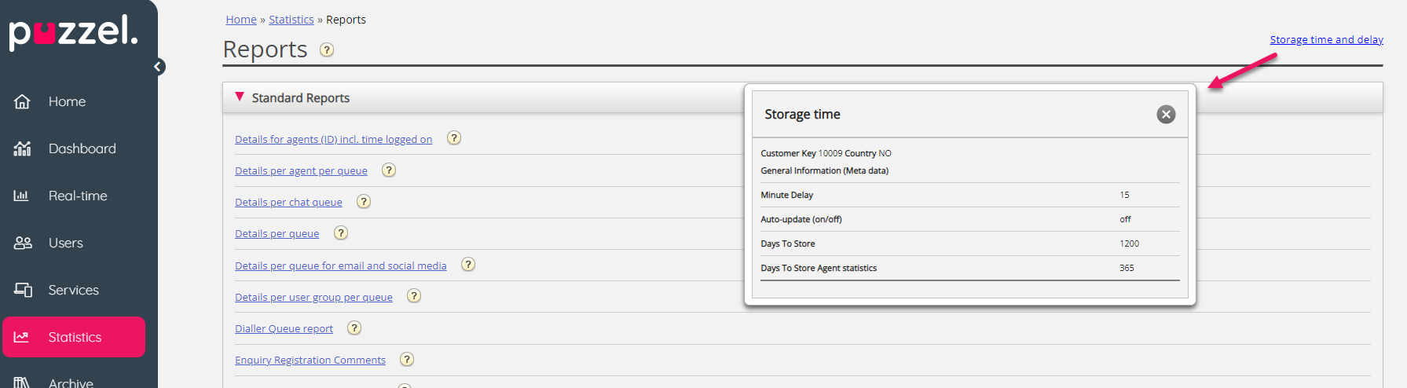The image size is (1407, 388).
Task: Click the Users people icon
Action: click(x=23, y=243)
